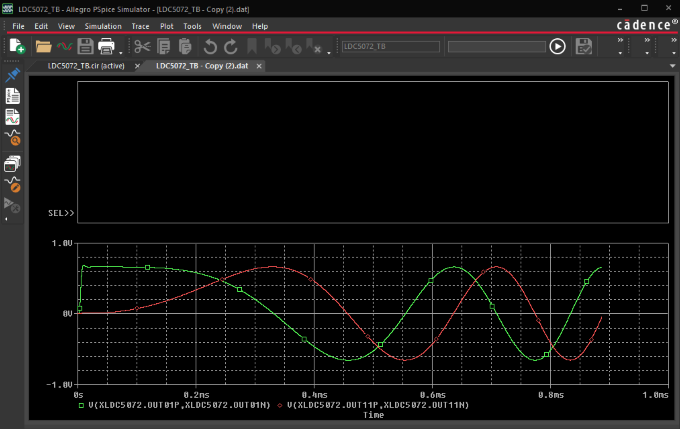Click the LDC5072_TB profile name field
Screen dimensions: 680x429
coord(390,46)
